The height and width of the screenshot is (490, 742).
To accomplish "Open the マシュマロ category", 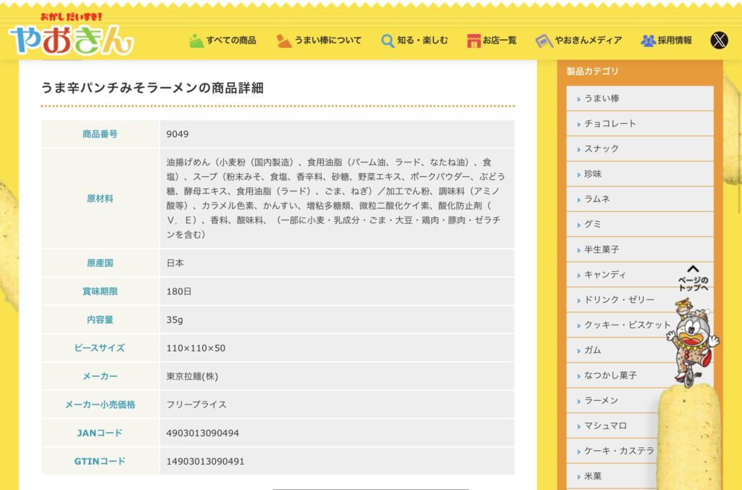I will pos(605,426).
